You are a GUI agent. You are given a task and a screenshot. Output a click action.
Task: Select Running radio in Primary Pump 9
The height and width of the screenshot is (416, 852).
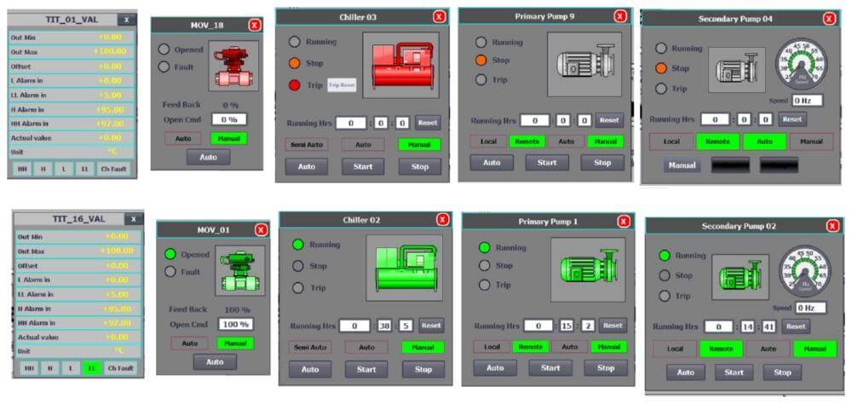coord(481,42)
